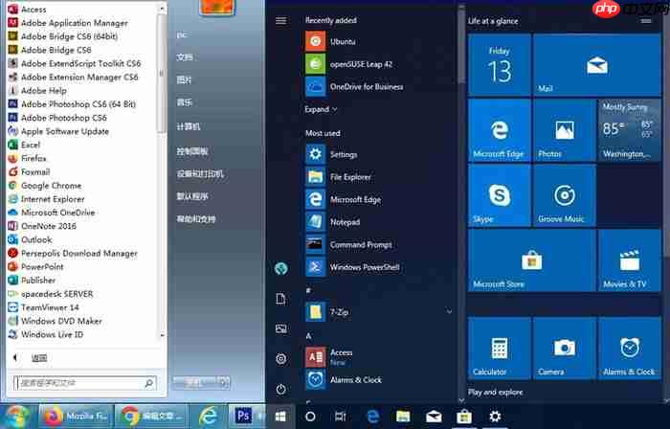Image resolution: width=670 pixels, height=429 pixels.
Task: Open the hamburger menu in Start
Action: [x=280, y=20]
